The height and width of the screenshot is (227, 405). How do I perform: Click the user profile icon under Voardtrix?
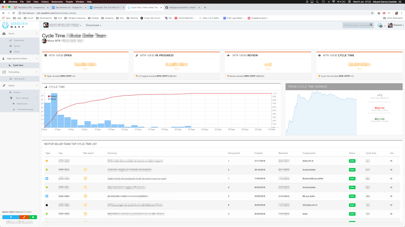pyautogui.click(x=15, y=27)
